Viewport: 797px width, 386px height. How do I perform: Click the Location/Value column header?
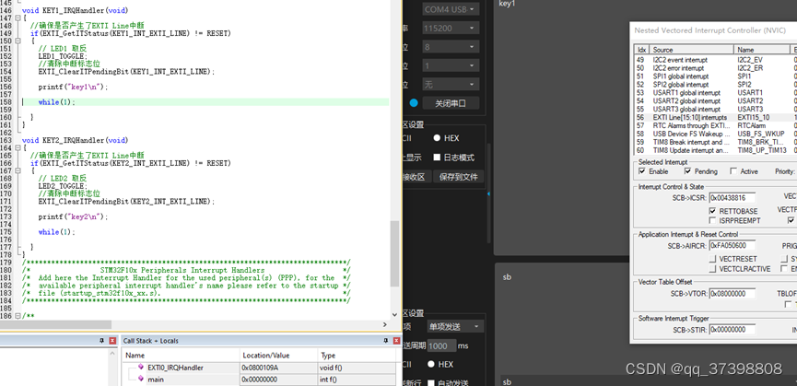coord(278,355)
